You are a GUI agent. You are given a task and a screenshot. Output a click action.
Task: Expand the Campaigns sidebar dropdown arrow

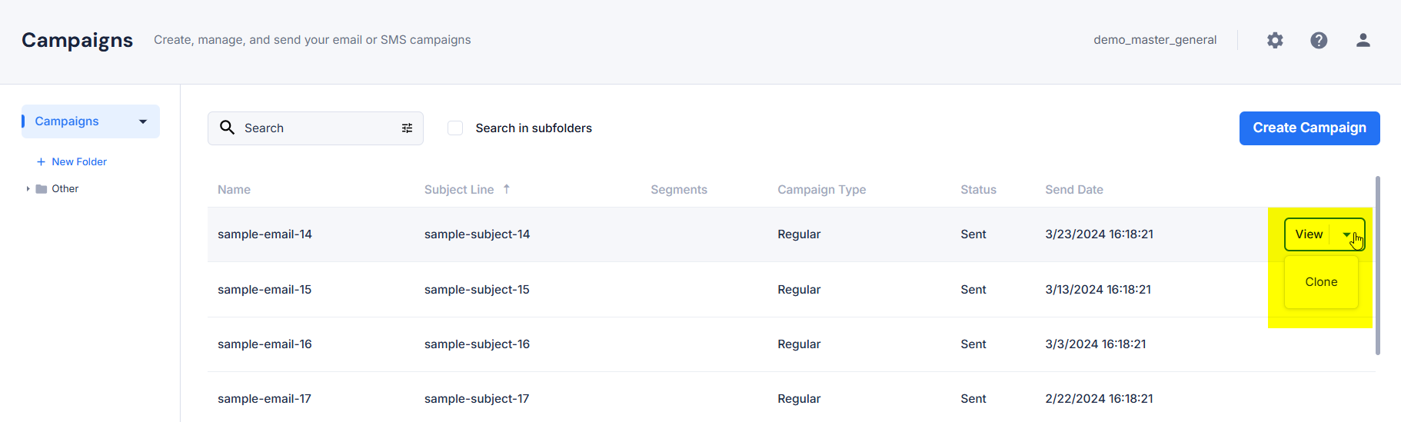pos(143,121)
